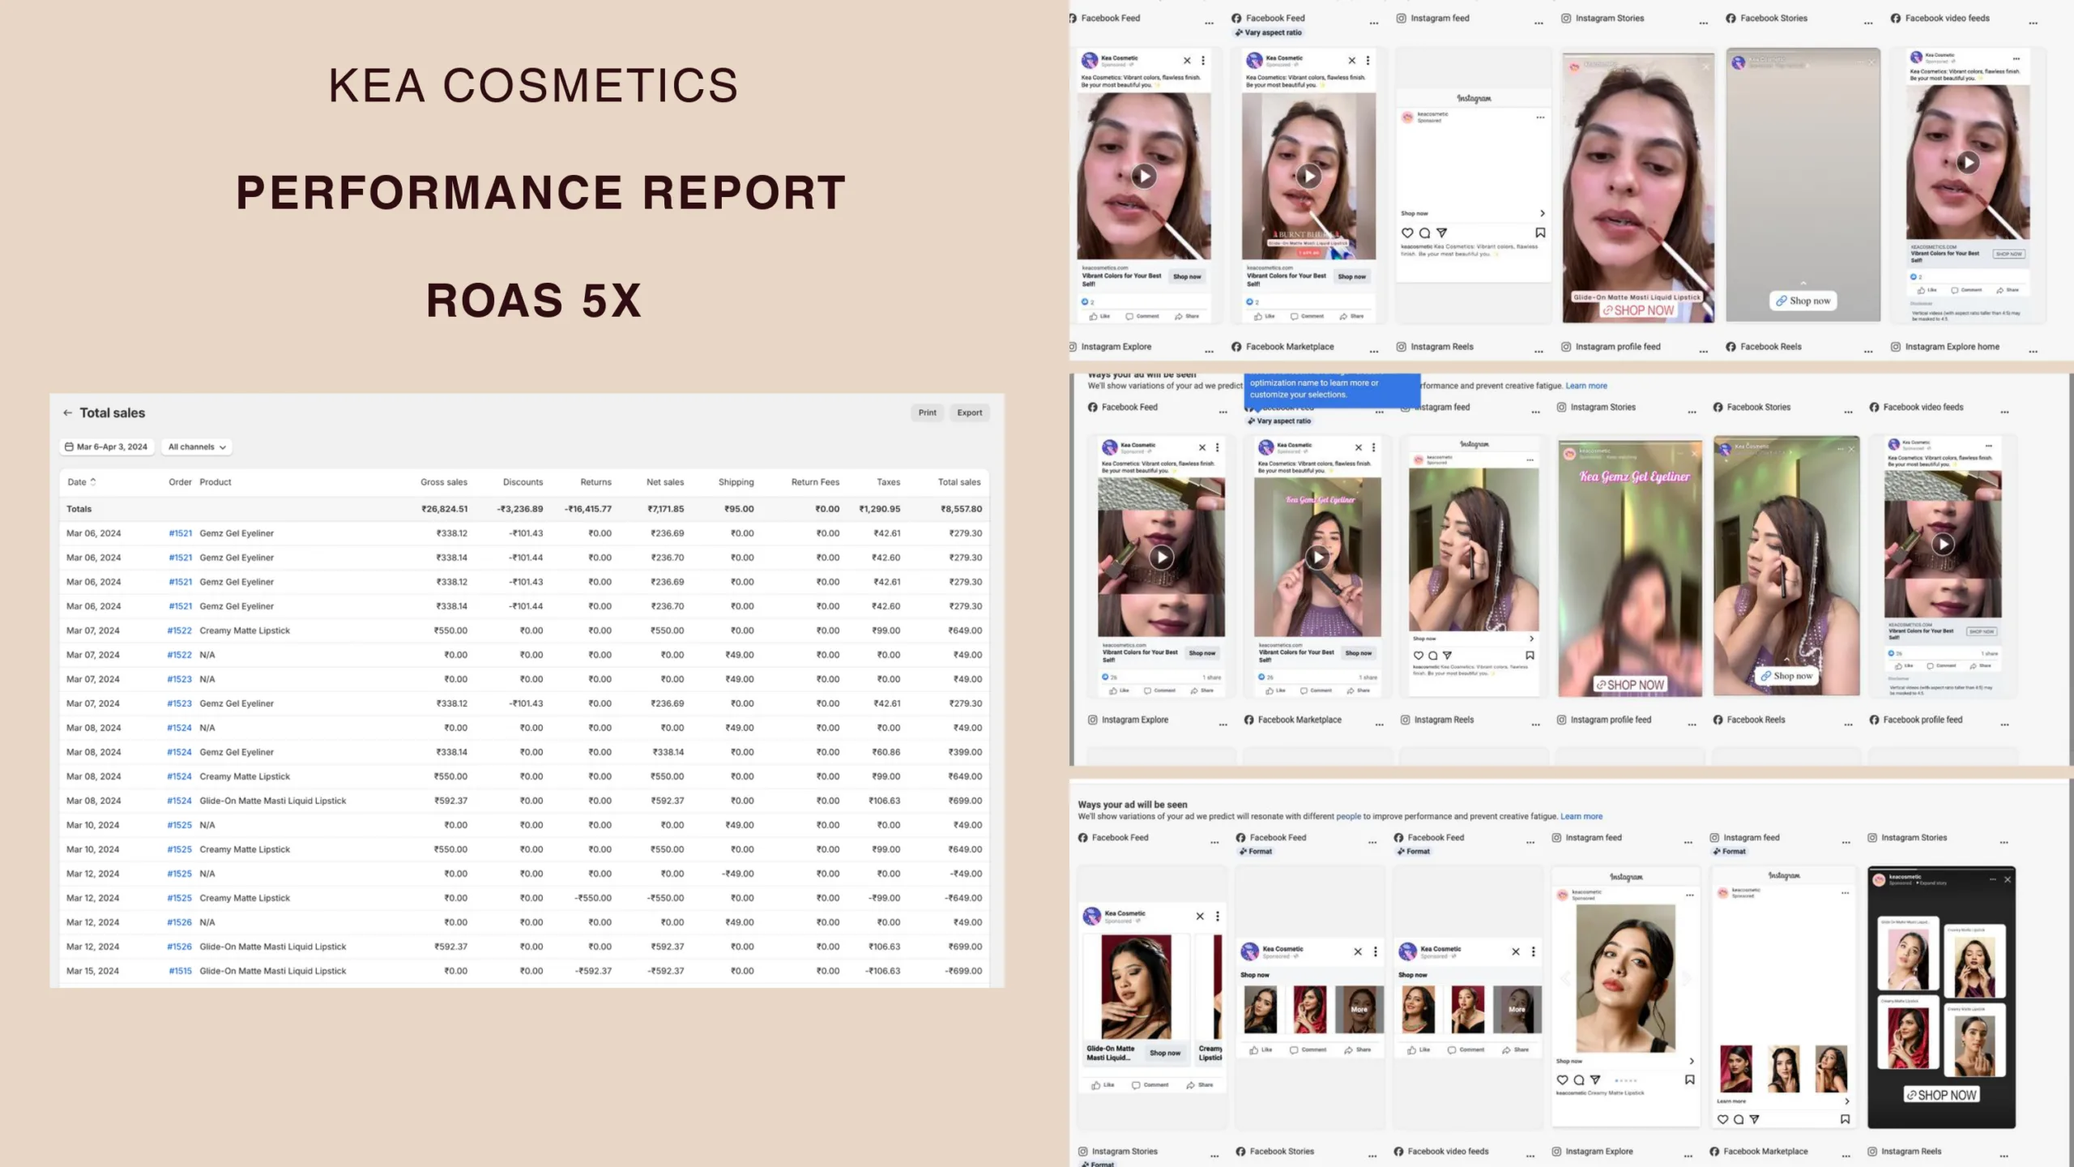
Task: Open order #1515 link in last row
Action: 180,971
